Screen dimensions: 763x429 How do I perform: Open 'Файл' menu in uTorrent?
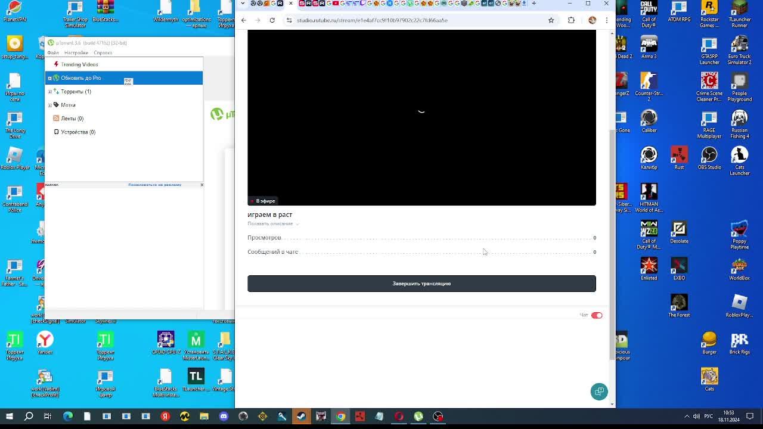point(53,53)
